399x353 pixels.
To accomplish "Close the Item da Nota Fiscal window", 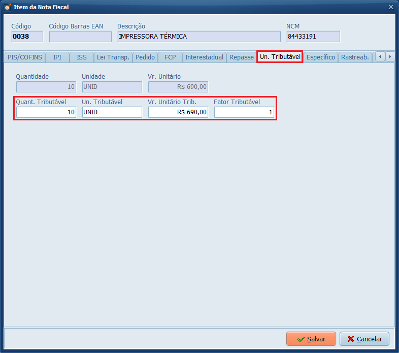I will click(x=390, y=7).
